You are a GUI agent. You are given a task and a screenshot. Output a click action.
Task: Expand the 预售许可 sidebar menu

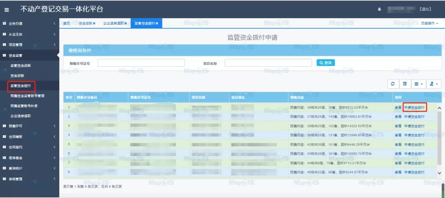pyautogui.click(x=54, y=126)
